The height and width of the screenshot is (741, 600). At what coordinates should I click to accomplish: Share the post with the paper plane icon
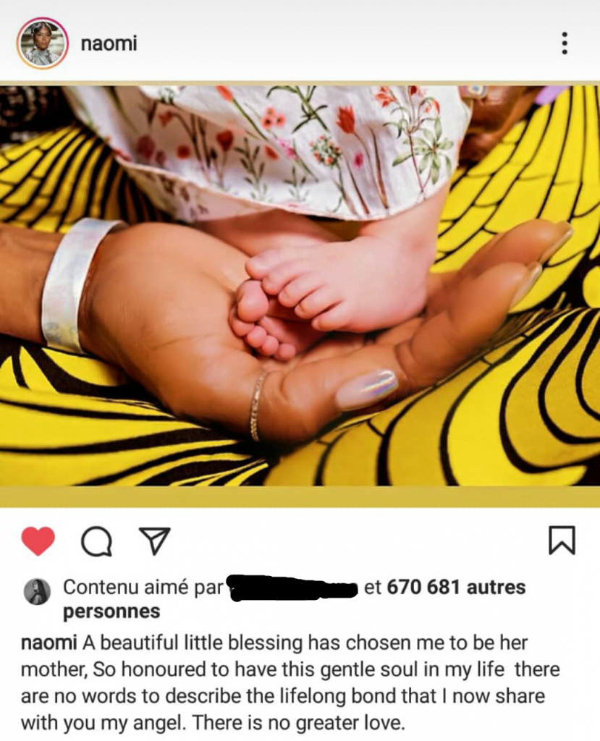(155, 540)
